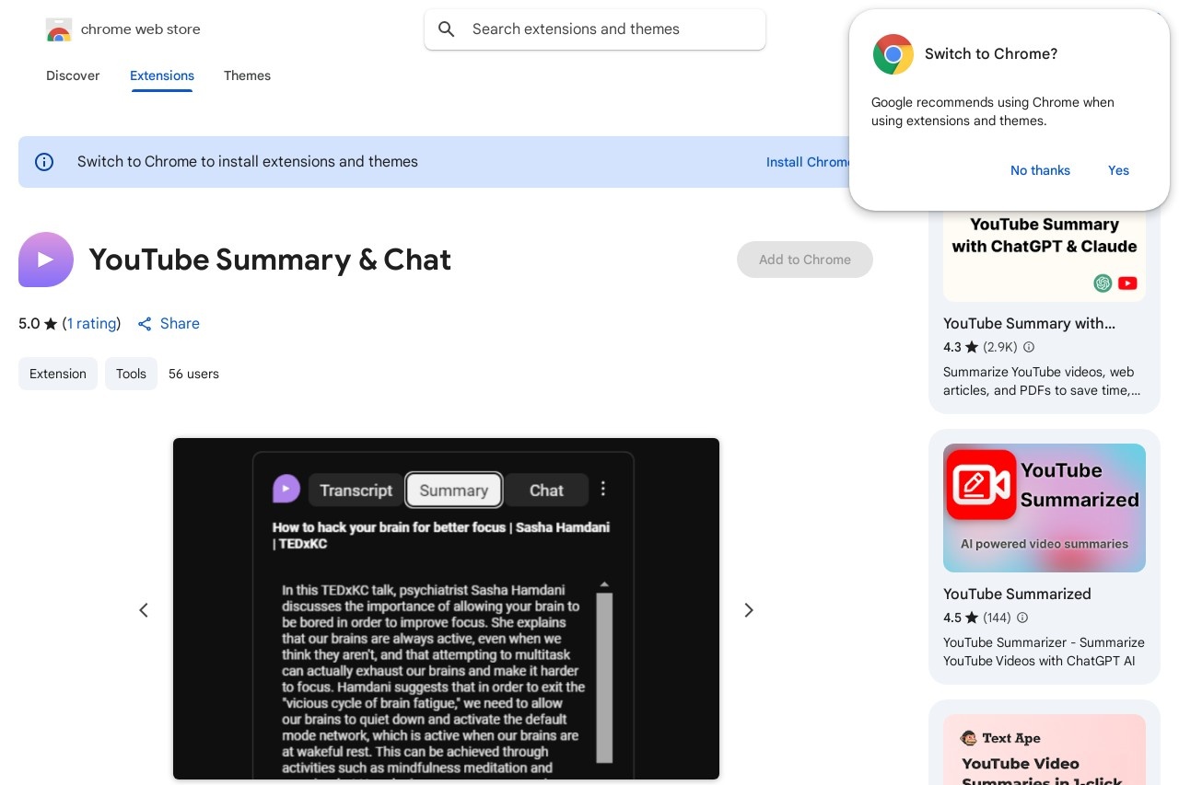Click the '5.0' rating score text

29,324
